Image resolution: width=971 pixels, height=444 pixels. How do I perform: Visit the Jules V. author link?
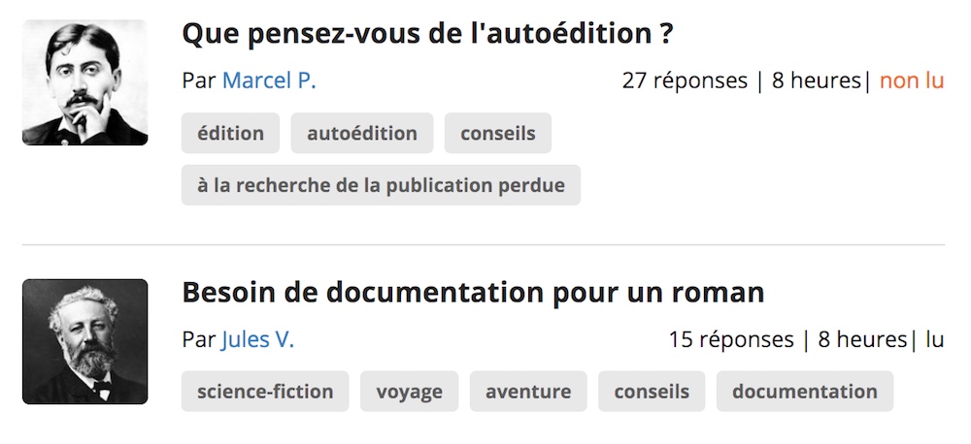click(x=257, y=339)
